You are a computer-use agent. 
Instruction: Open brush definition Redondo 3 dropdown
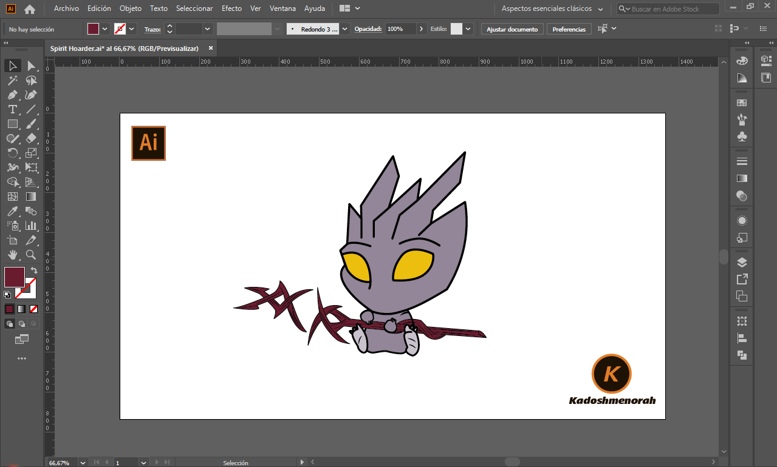(345, 29)
